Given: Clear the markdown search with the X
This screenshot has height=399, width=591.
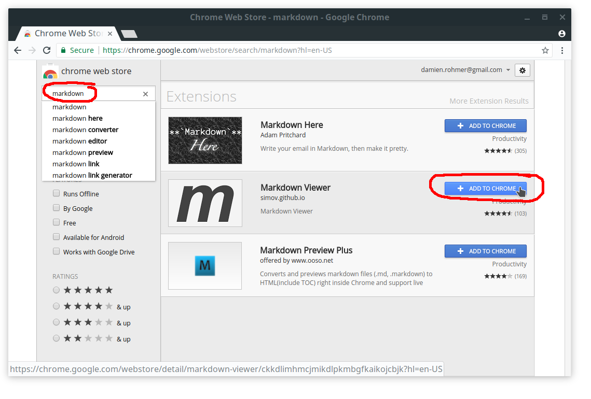Looking at the screenshot, I should click(145, 94).
